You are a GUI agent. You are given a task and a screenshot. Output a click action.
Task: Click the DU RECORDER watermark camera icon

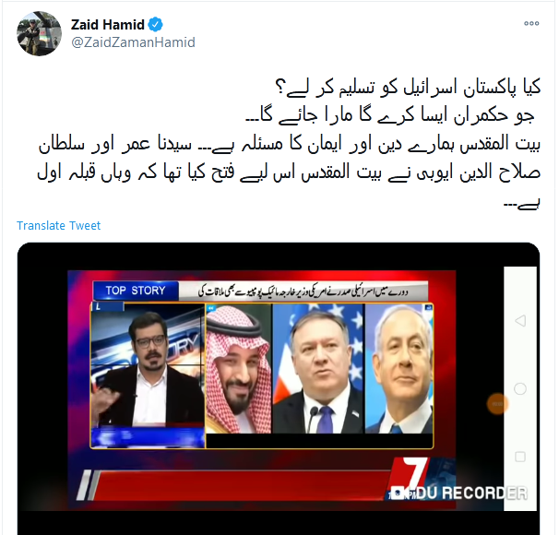point(398,493)
